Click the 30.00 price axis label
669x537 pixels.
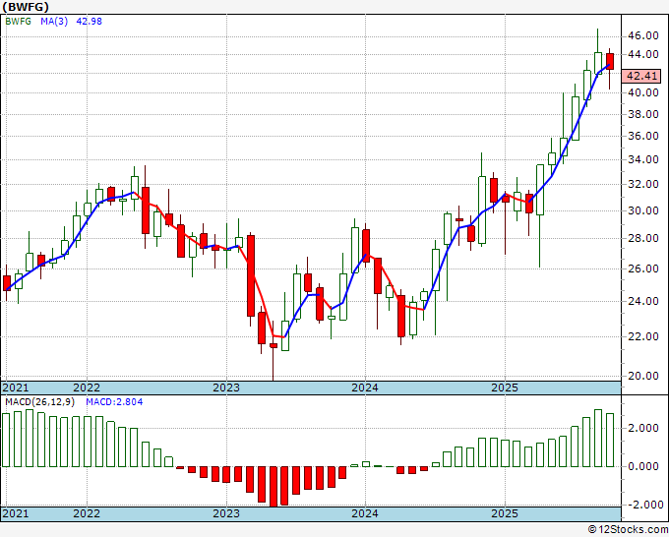pyautogui.click(x=643, y=210)
